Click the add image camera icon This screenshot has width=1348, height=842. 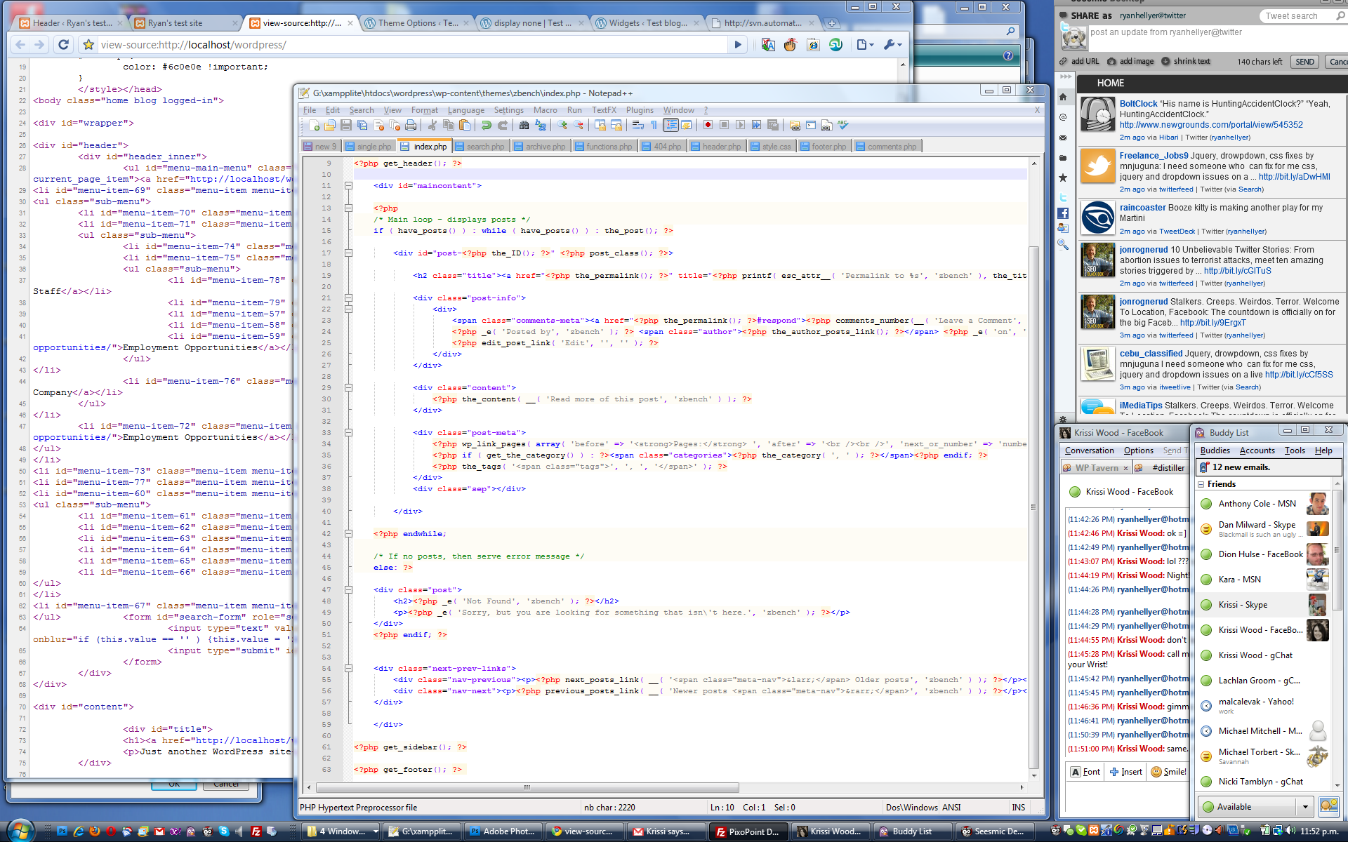coord(1111,62)
